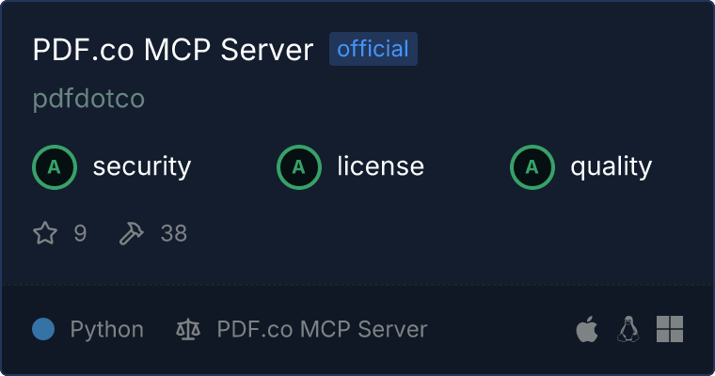Click the license scales icon

point(188,329)
